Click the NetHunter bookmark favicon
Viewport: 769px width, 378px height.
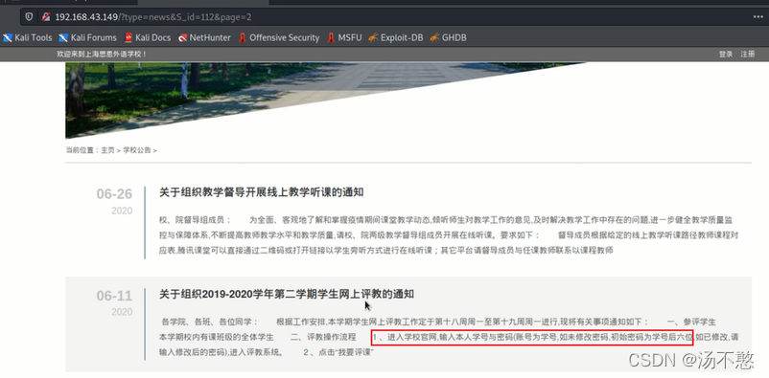[182, 37]
